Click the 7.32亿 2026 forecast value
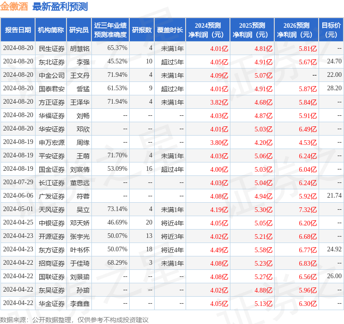This screenshot has width=344, height=324. click(308, 210)
